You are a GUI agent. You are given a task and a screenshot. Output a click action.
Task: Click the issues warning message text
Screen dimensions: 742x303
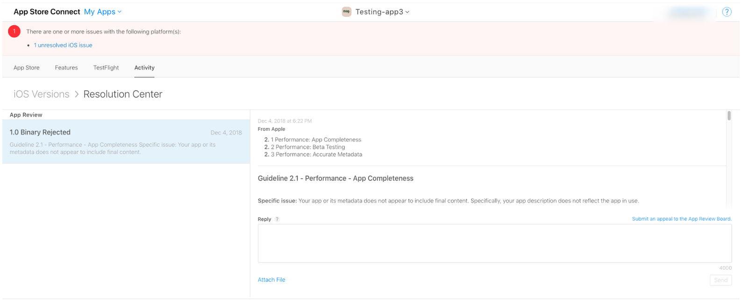(x=103, y=32)
